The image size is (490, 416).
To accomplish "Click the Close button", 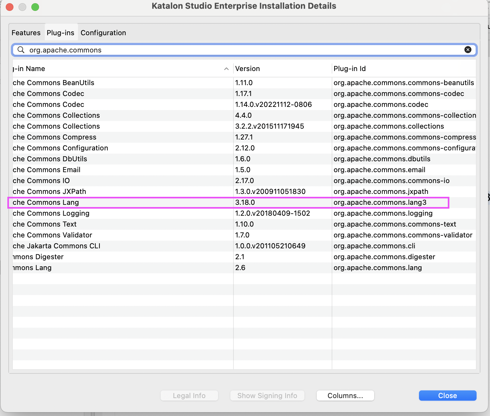I will pyautogui.click(x=447, y=396).
